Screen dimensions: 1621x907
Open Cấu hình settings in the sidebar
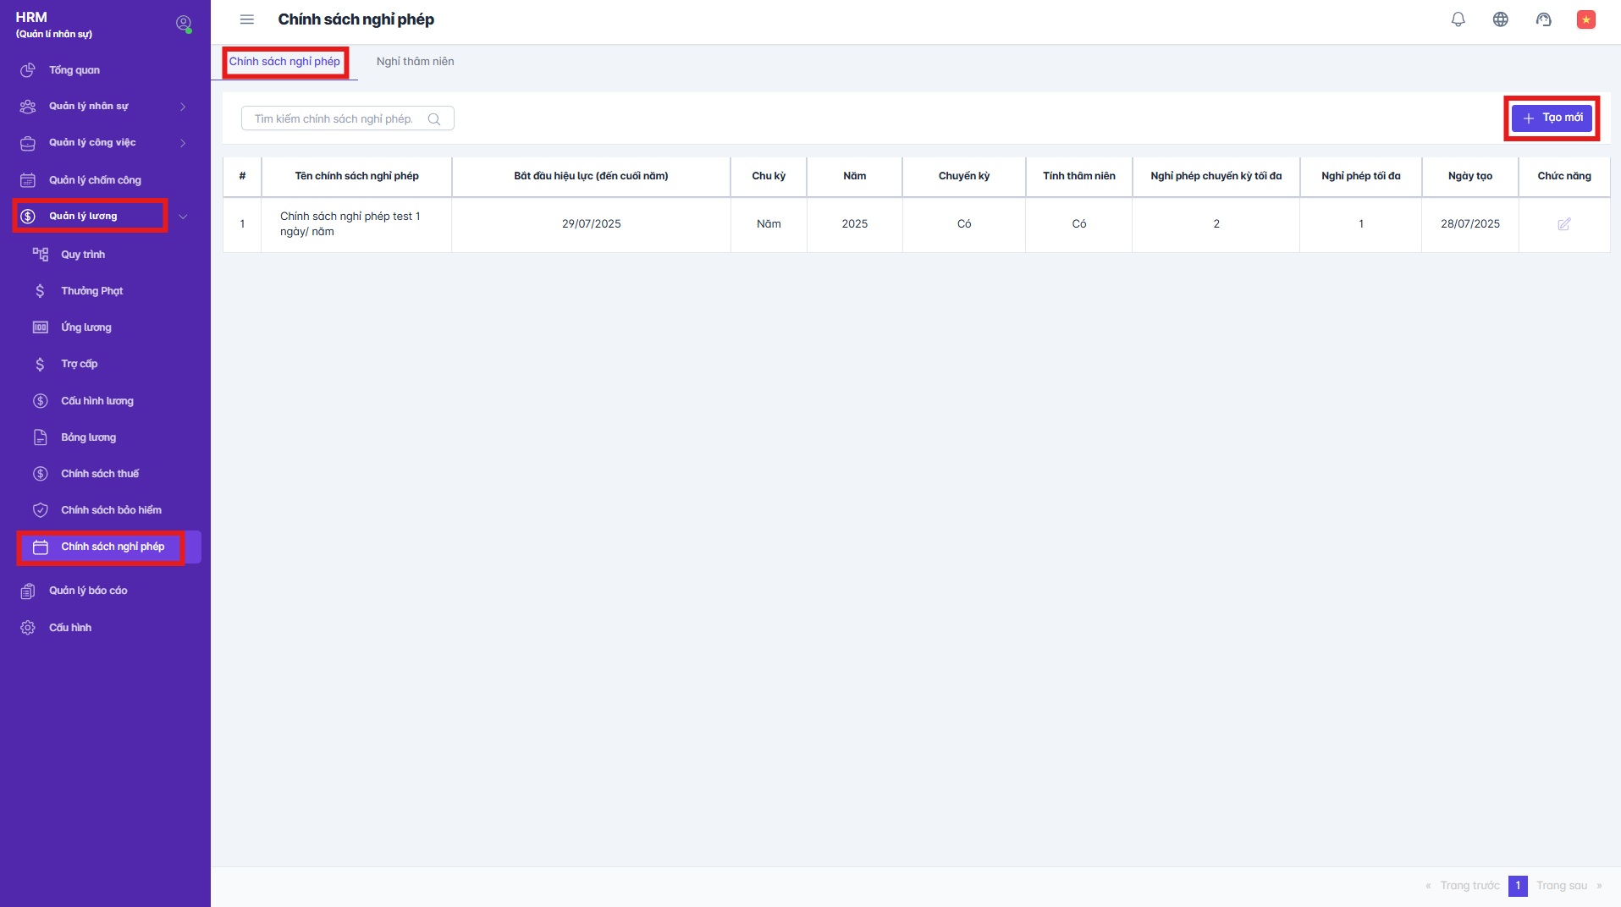70,628
